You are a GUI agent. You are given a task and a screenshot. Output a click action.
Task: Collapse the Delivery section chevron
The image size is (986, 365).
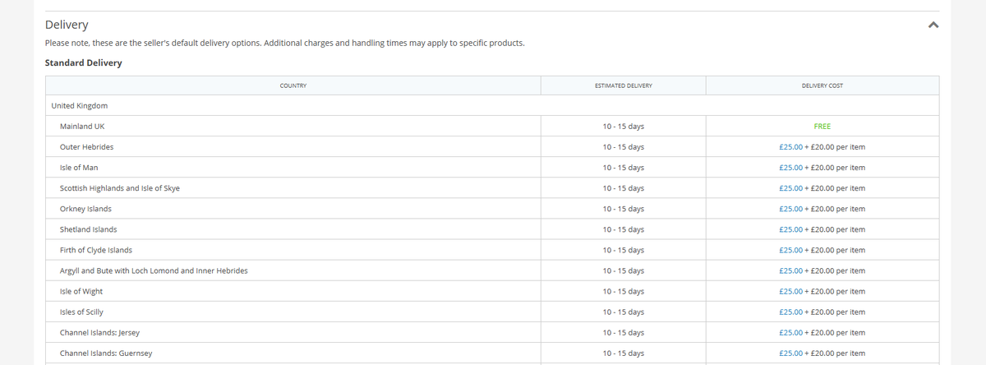tap(933, 25)
